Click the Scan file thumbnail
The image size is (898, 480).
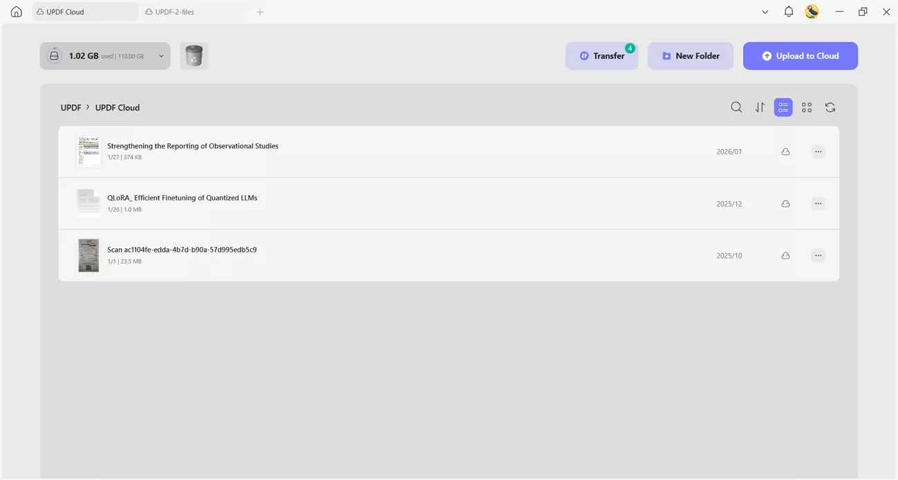click(88, 255)
